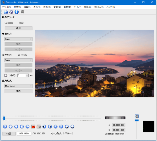
Task: Seek forward 60 seconds icon
Action: tap(72, 127)
